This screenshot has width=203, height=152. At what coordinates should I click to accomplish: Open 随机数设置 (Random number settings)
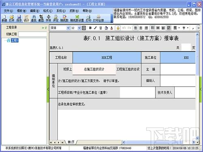(x=77, y=18)
